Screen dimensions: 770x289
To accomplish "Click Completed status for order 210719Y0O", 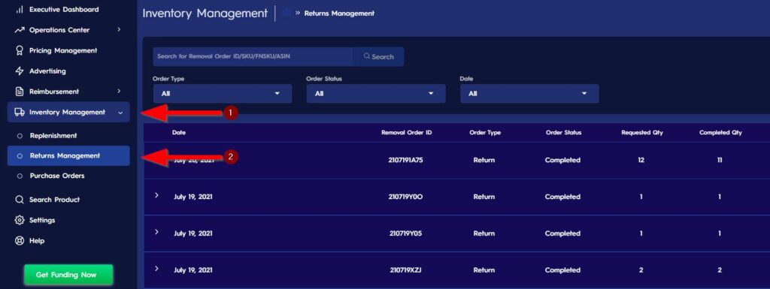I will (562, 197).
